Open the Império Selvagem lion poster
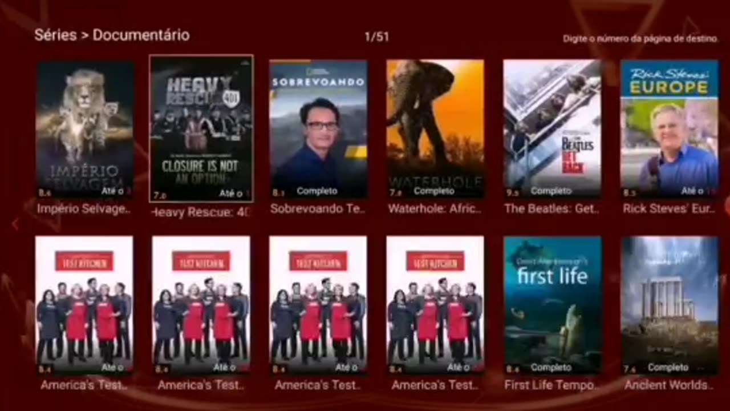Screen dimensions: 730x411 [85, 129]
